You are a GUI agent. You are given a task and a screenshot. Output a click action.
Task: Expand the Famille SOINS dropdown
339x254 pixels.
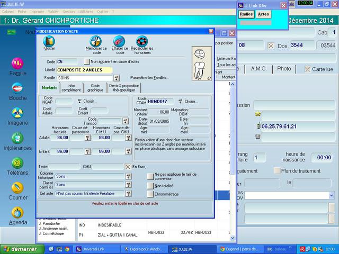pyautogui.click(x=117, y=78)
